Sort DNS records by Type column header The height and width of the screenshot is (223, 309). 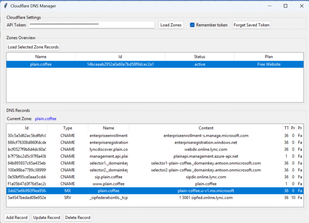click(x=68, y=128)
